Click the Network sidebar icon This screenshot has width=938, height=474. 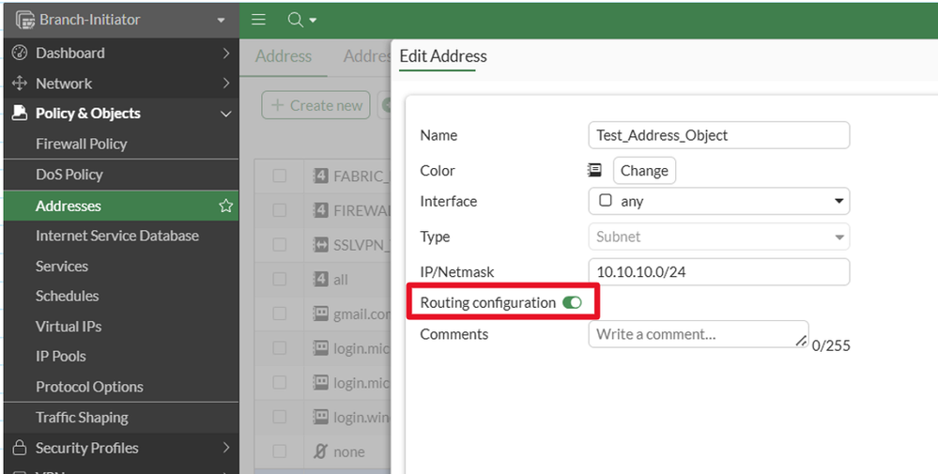[x=19, y=84]
